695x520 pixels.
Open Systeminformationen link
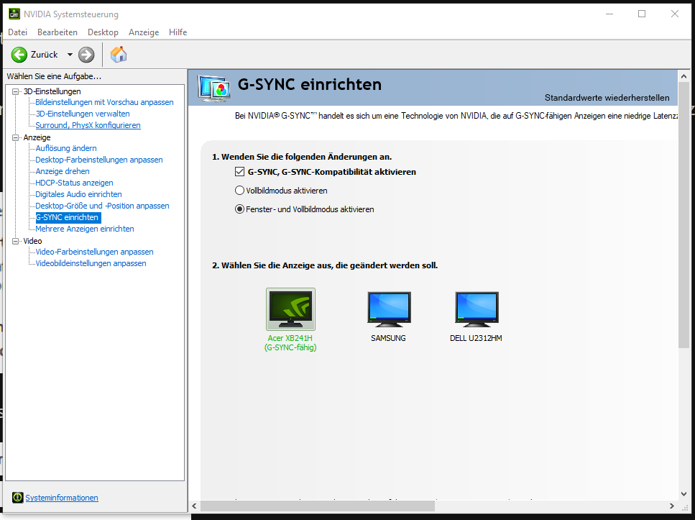tap(62, 498)
